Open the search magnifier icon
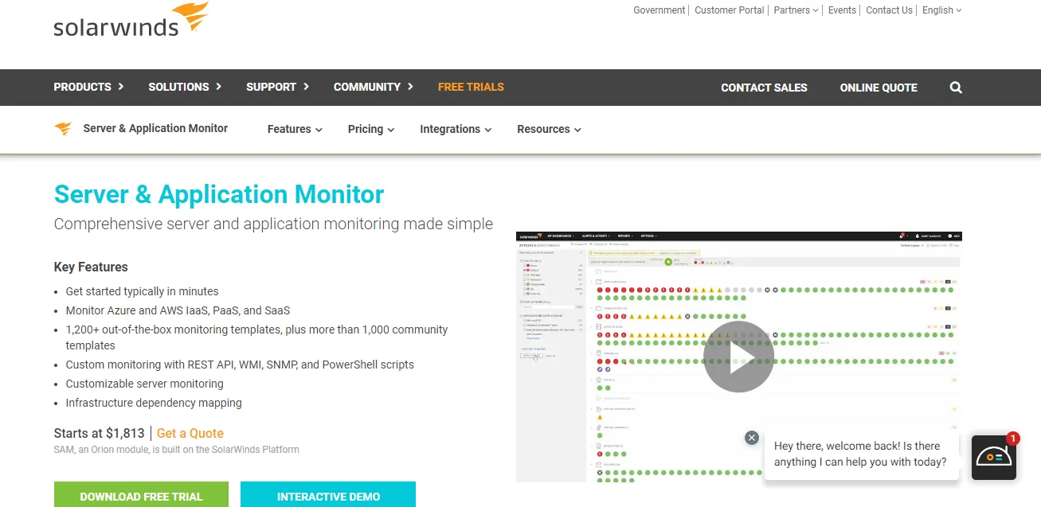The image size is (1041, 507). 956,88
